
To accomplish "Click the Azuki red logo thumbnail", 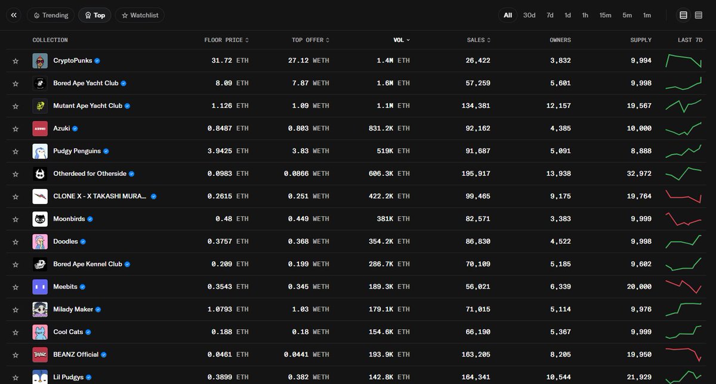I will click(x=40, y=129).
